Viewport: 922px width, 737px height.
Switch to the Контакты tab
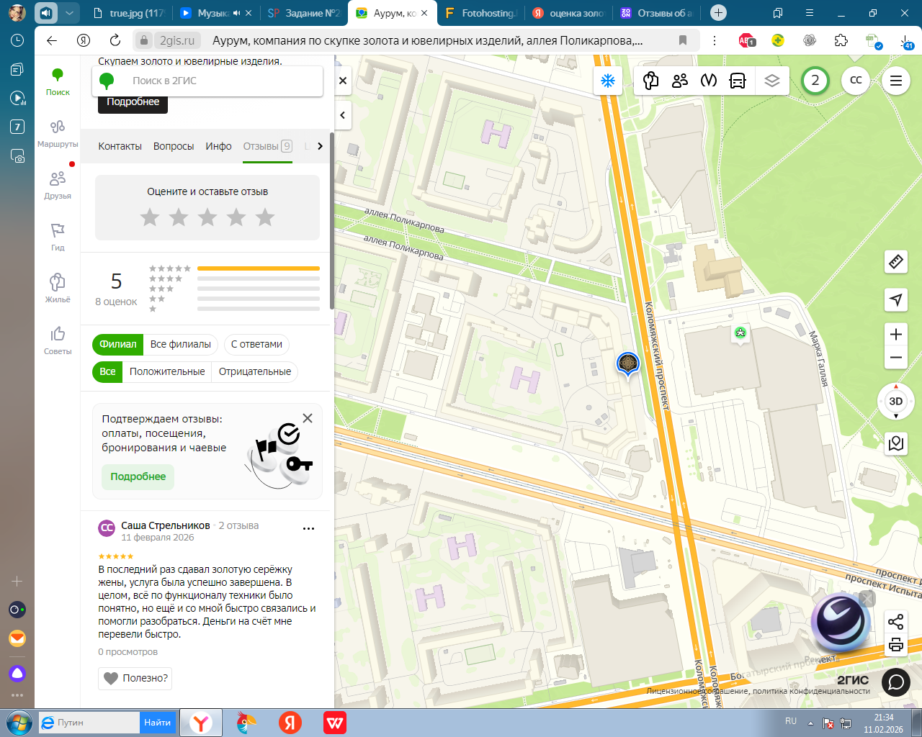pos(120,146)
